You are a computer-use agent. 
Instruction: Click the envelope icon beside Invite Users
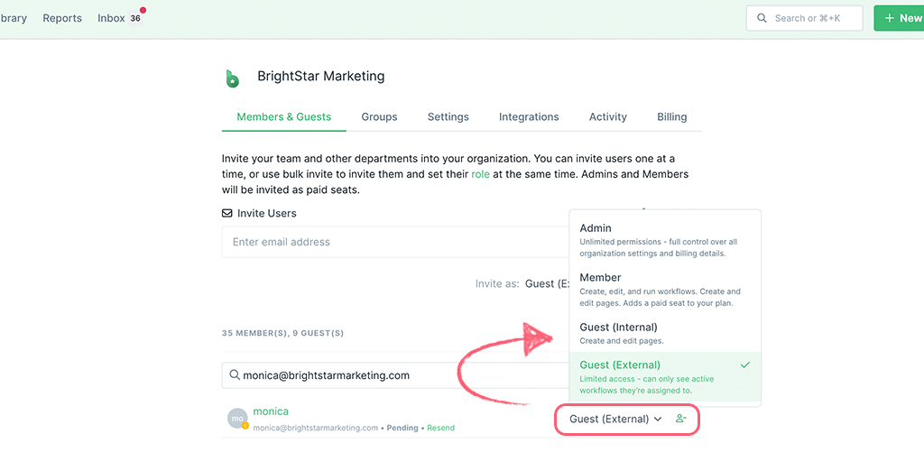(226, 213)
